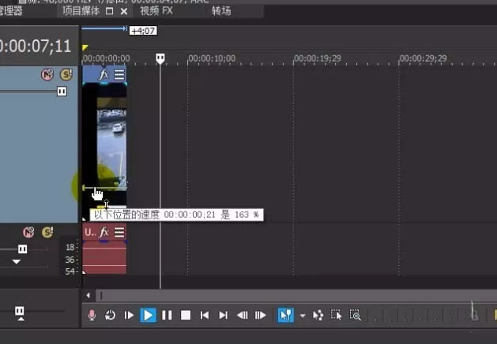Select the Normal Edit tool
The width and height of the screenshot is (497, 344).
click(285, 315)
